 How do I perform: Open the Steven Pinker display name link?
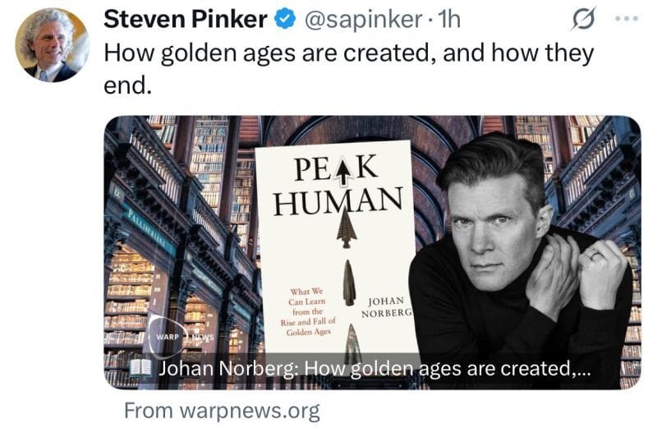(x=186, y=19)
